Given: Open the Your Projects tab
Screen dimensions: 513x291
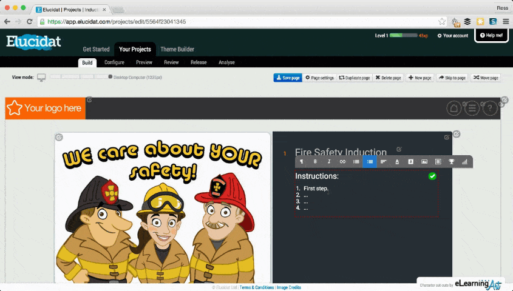Looking at the screenshot, I should pos(135,49).
